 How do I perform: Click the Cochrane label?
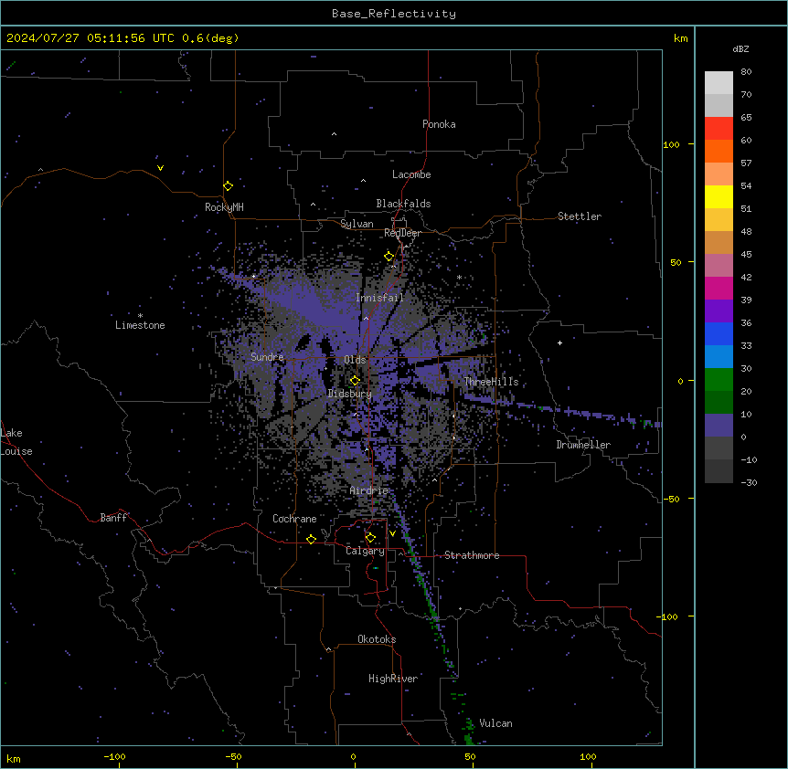294,519
